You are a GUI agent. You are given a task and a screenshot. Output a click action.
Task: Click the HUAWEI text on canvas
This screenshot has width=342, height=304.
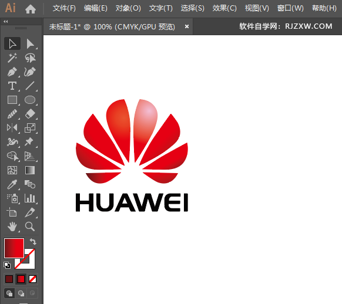coord(132,202)
